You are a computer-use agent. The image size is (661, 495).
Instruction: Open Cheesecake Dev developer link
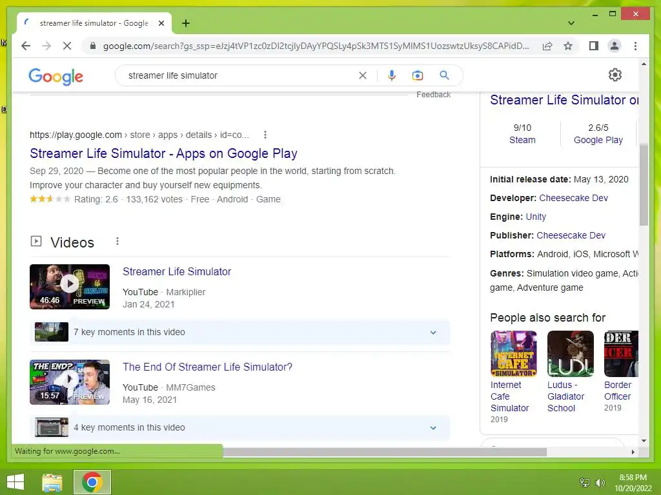pos(573,198)
